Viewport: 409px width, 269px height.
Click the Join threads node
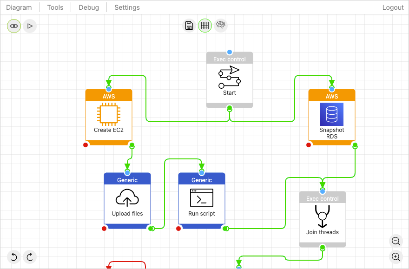pyautogui.click(x=323, y=219)
